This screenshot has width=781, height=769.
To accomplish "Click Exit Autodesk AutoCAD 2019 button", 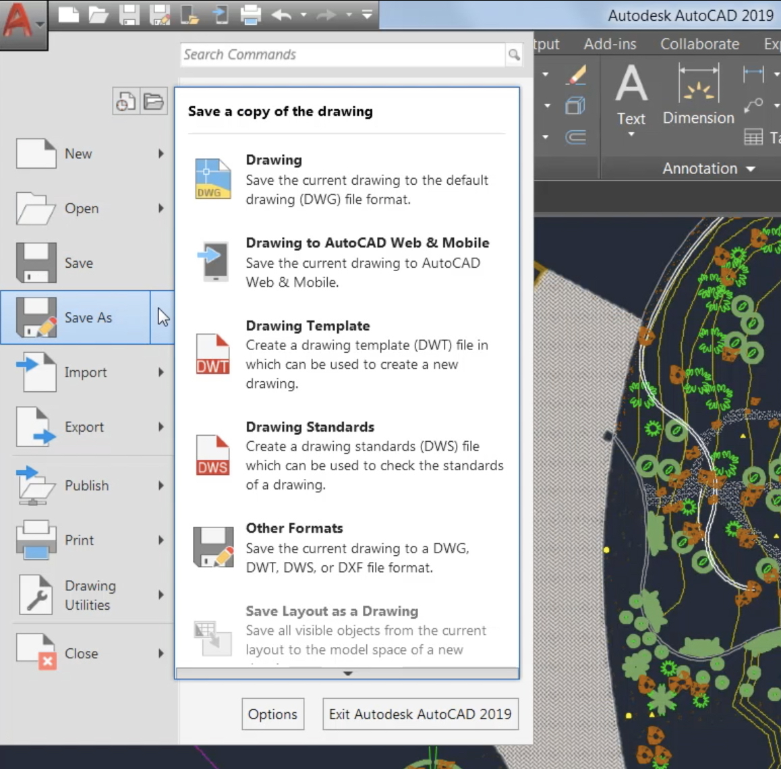I will tap(420, 714).
